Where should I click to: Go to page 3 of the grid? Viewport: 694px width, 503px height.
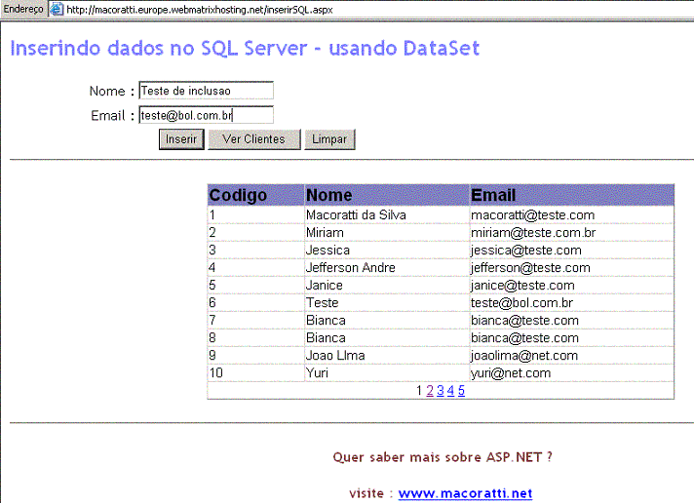coord(441,391)
